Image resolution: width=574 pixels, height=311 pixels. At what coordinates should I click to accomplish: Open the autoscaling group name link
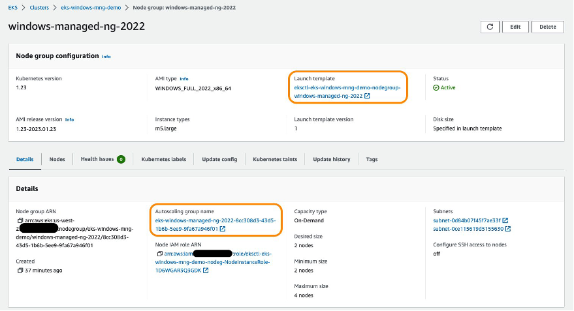(x=215, y=225)
